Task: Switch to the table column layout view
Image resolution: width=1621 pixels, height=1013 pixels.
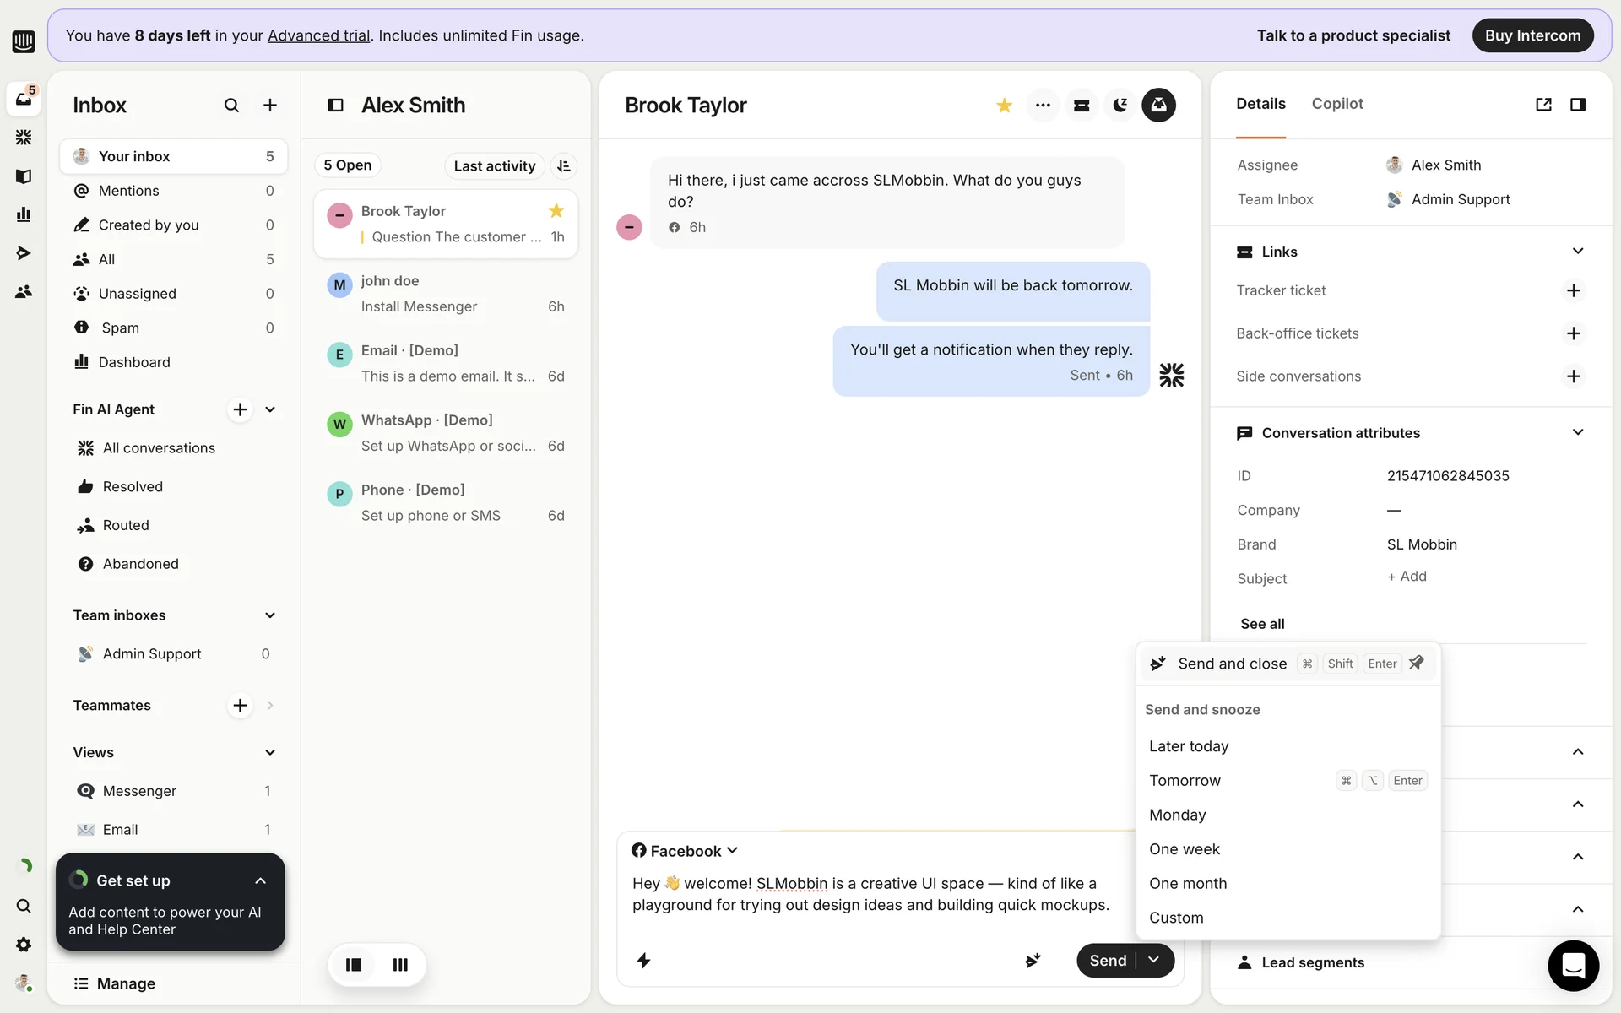Action: tap(400, 964)
